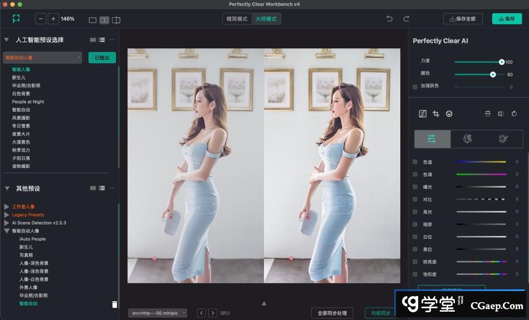529x320 pixels.
Task: Enable the 色温 checkbox
Action: [415, 162]
